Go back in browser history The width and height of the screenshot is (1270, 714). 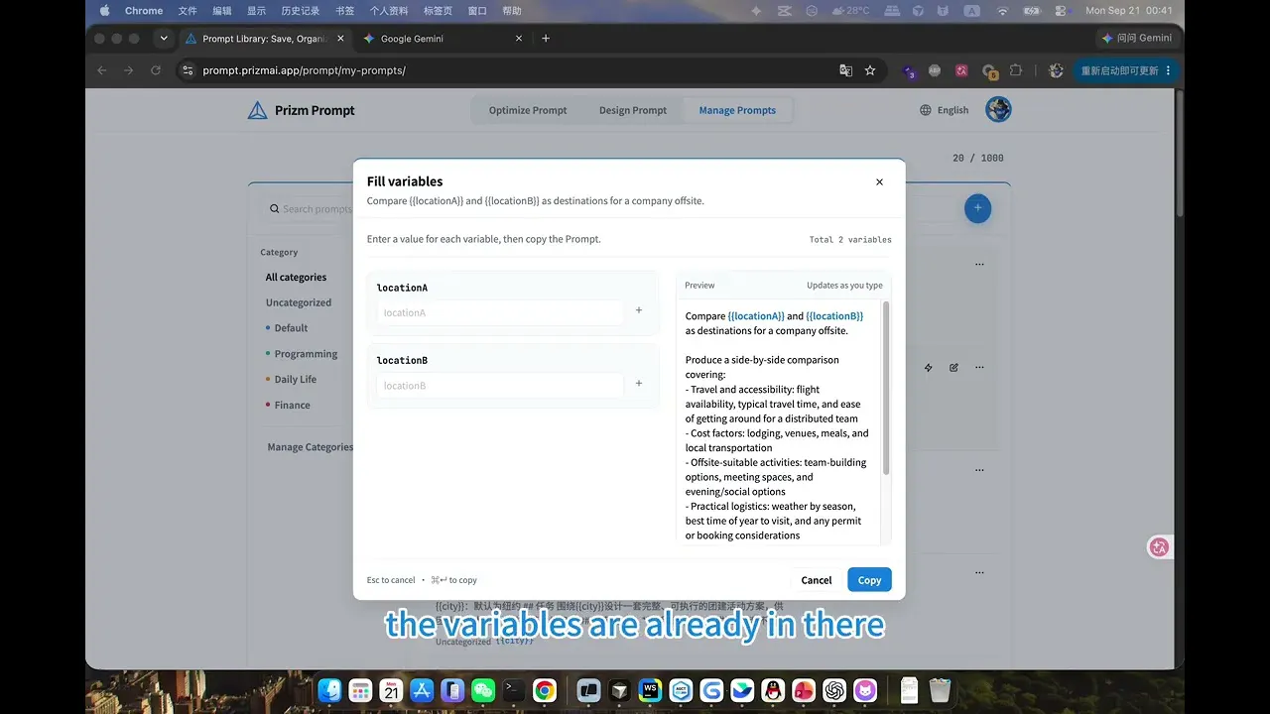(x=102, y=70)
